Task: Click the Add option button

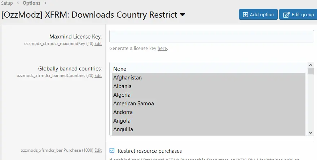Action: [x=258, y=15]
